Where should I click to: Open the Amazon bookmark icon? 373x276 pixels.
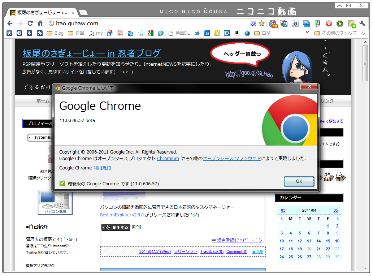click(237, 33)
